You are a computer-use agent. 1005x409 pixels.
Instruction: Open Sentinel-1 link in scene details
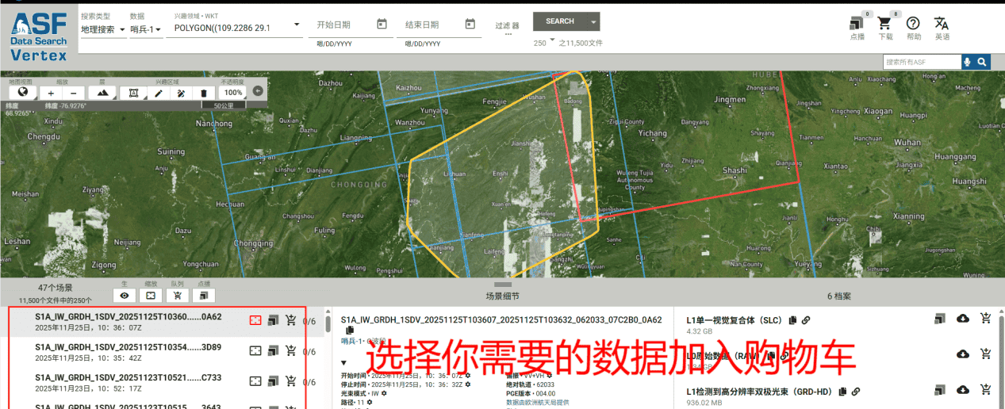(353, 341)
